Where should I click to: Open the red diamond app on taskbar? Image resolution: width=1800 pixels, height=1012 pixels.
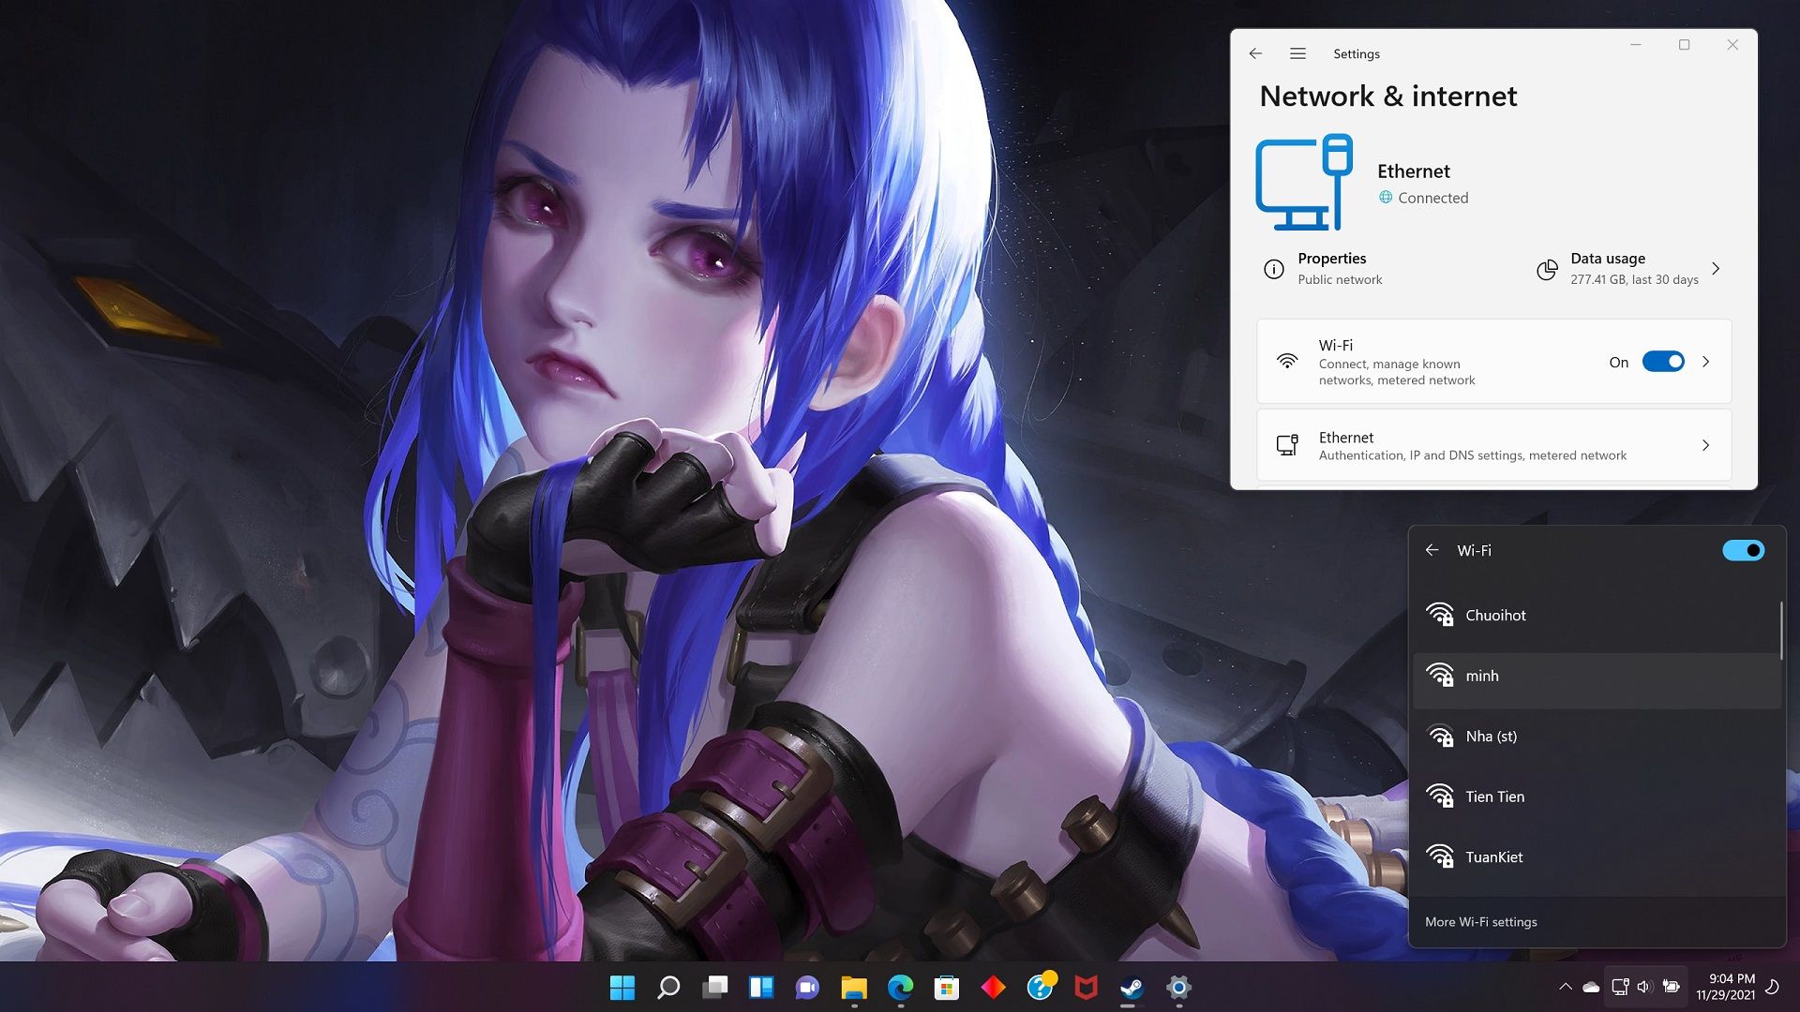click(993, 987)
